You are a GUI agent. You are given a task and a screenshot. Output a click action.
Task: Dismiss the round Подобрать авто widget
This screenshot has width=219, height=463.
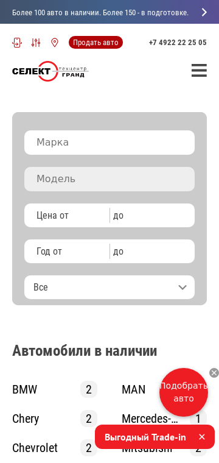point(214,373)
